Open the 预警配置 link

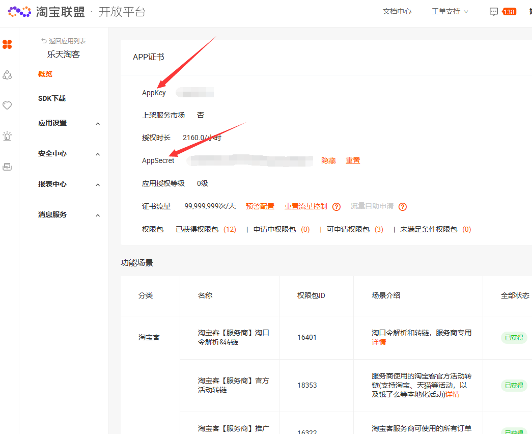tap(260, 206)
